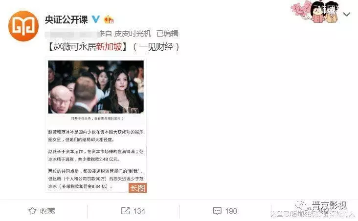Click the crown membership badge icon
Image resolution: width=358 pixels, height=221 pixels.
109,20
